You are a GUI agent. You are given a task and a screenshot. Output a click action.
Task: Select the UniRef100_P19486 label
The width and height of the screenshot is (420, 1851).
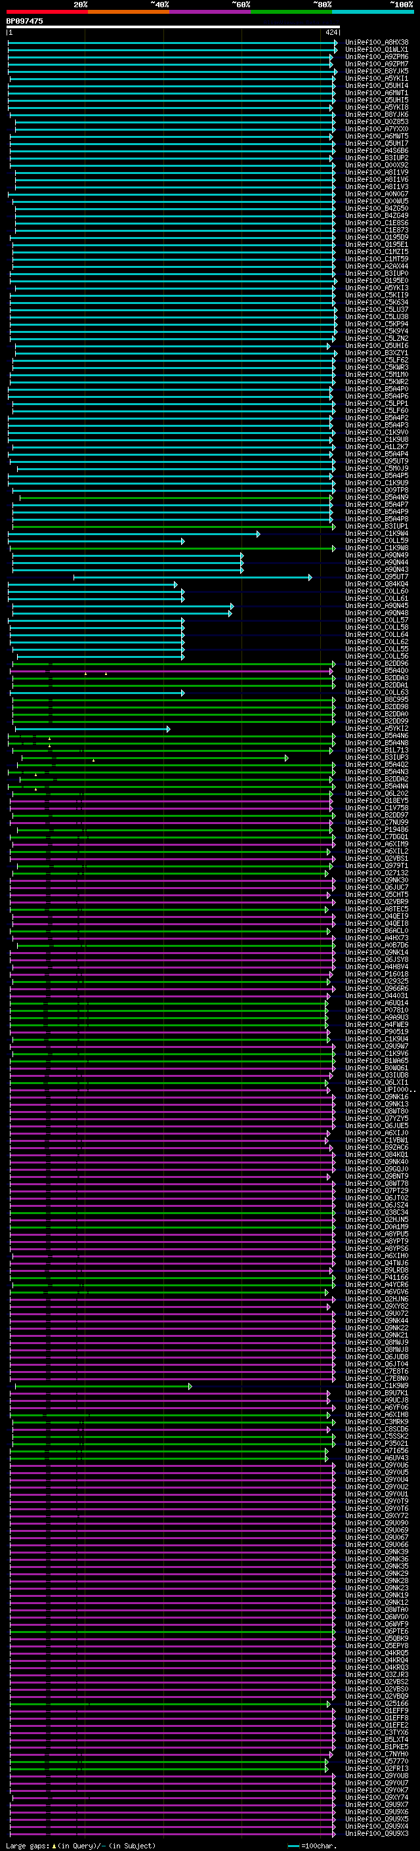point(377,830)
